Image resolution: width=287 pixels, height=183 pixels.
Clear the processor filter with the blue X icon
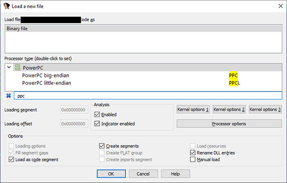click(9, 96)
